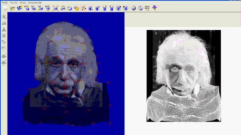
Task: Click the twin-peaks sidebar icon
Action: (x=4, y=23)
